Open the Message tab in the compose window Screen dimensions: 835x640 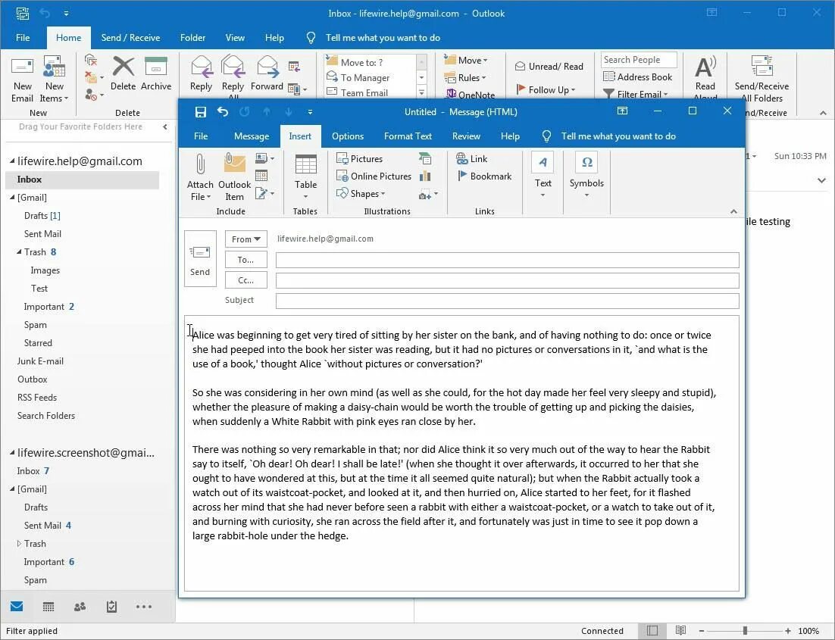[252, 136]
